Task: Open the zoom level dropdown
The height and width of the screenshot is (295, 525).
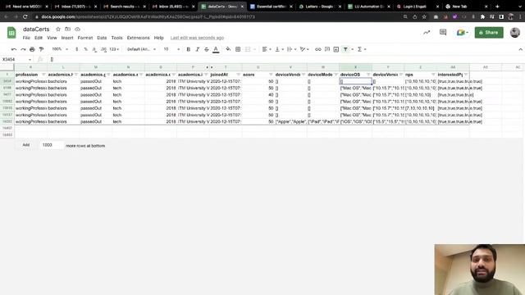Action: (60, 49)
